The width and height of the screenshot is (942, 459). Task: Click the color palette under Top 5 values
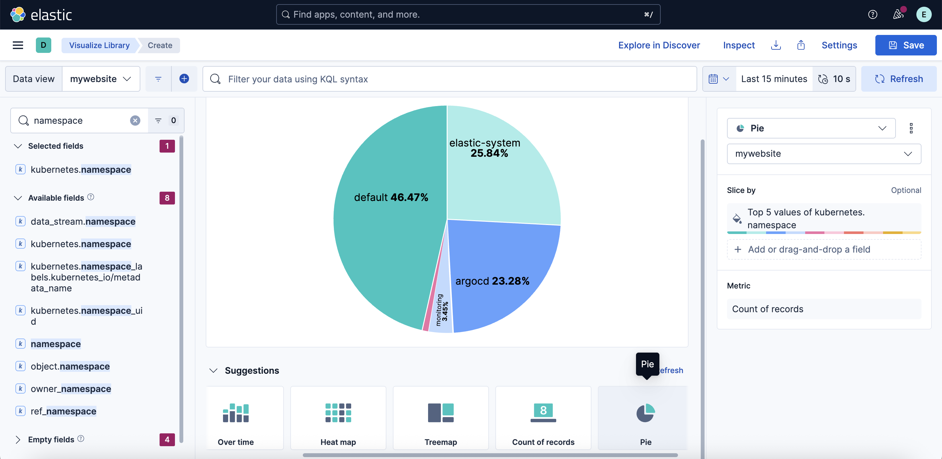pos(824,233)
